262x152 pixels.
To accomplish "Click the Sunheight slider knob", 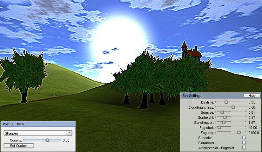I will point(225,117).
